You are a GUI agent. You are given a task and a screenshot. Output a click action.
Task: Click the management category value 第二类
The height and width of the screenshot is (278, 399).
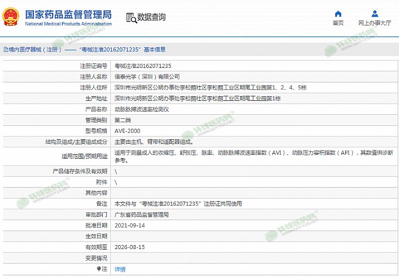[x=123, y=120]
